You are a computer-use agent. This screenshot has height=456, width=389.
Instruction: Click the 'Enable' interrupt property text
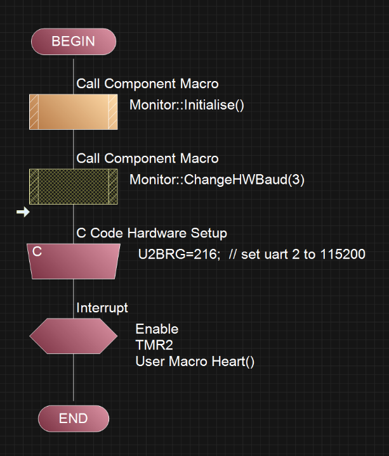157,329
